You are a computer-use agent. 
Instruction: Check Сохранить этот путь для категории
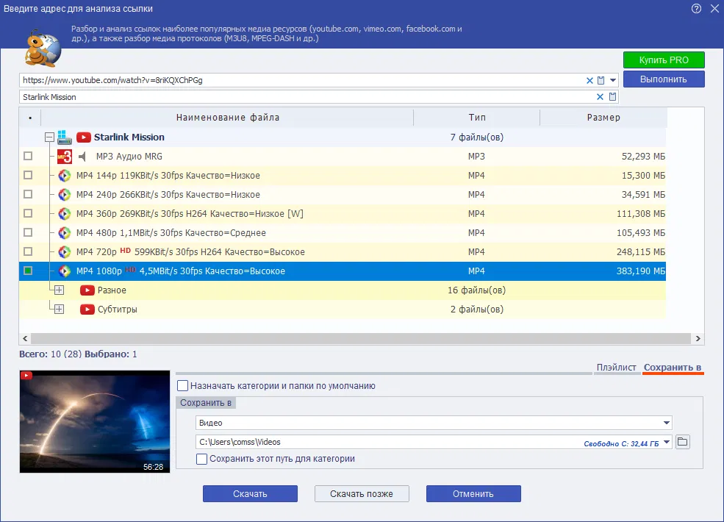click(x=200, y=459)
